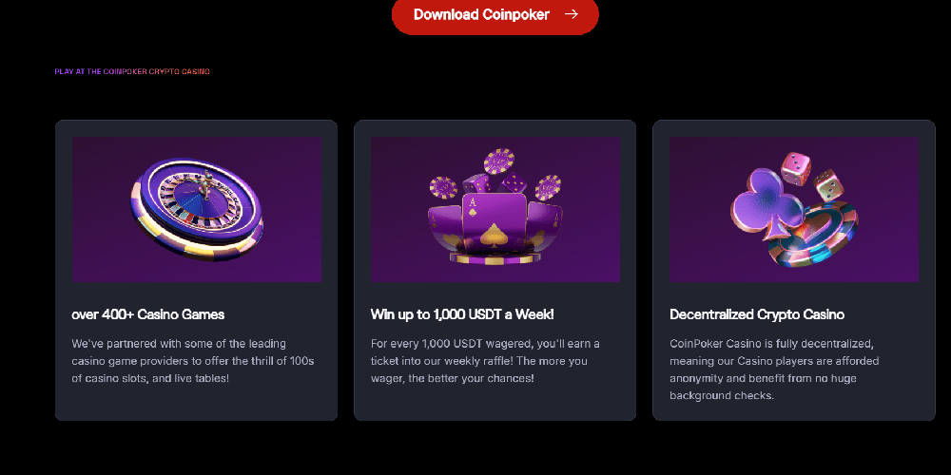
Task: Click the fully decentralized anonymity description text
Action: pos(774,370)
